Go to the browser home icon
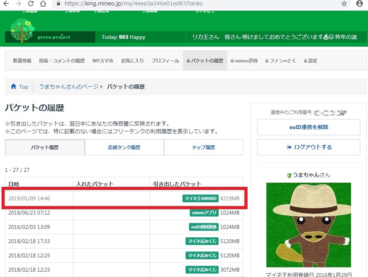Viewport: 368px width, 277px height. coord(43,4)
